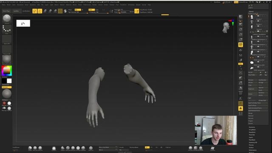Toggle the bright yellow Solo mode icon

click(x=241, y=109)
